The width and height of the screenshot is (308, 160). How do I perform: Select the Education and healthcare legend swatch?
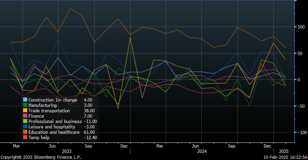(x=25, y=132)
